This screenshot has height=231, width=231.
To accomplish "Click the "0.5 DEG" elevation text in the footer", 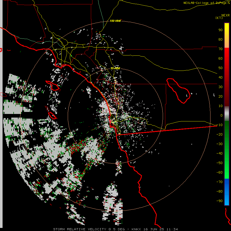I will coord(117,229).
